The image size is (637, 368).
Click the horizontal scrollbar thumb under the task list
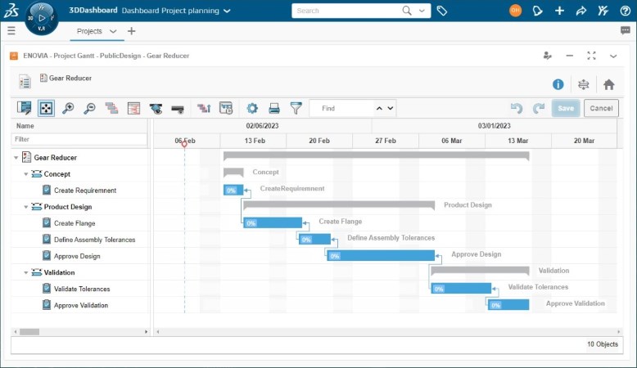coord(29,332)
